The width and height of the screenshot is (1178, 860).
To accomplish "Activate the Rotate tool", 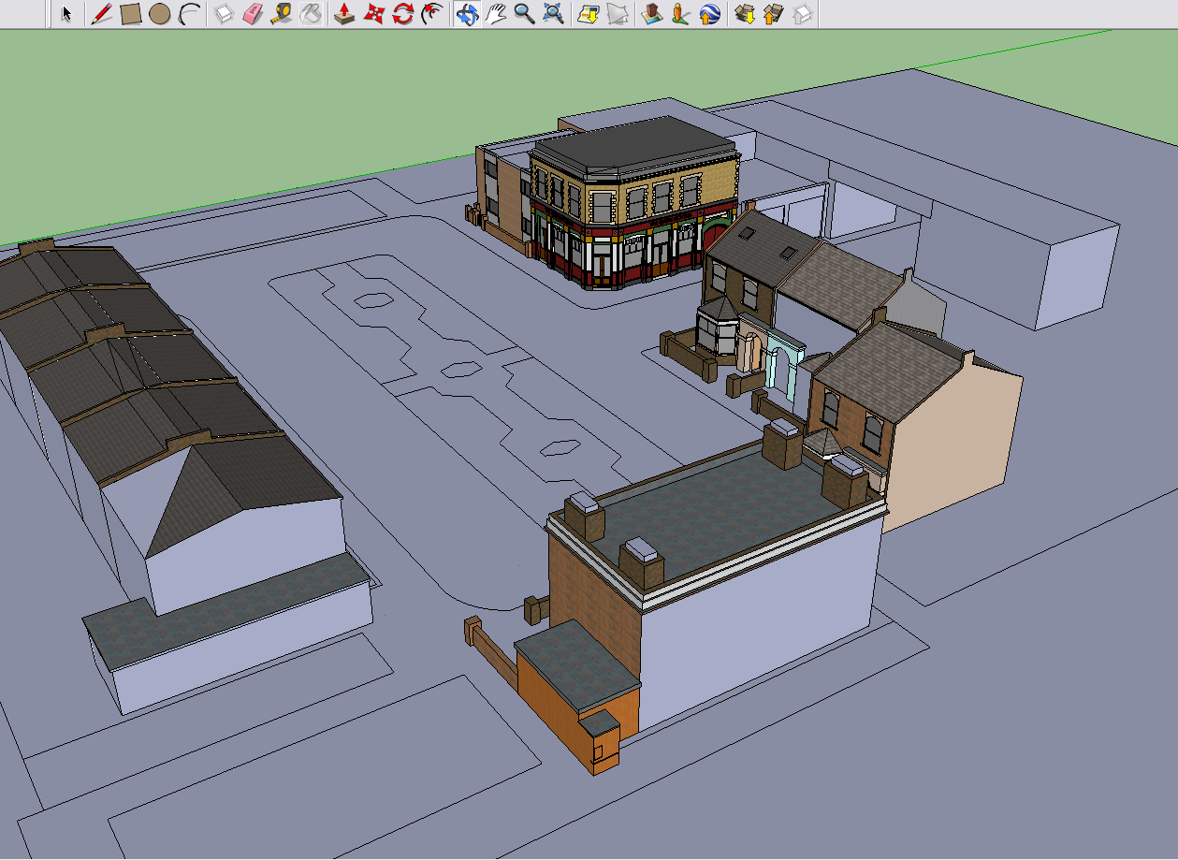I will (403, 14).
